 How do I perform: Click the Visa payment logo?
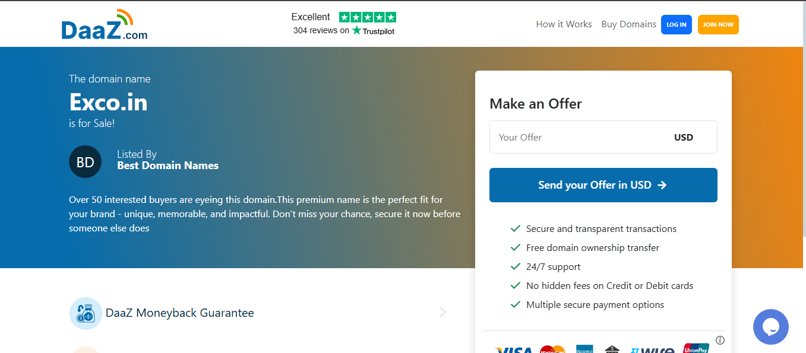(514, 349)
